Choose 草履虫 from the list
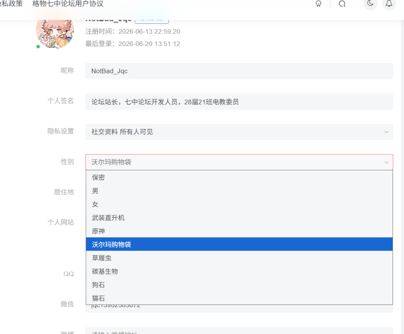The width and height of the screenshot is (404, 334). pyautogui.click(x=239, y=258)
